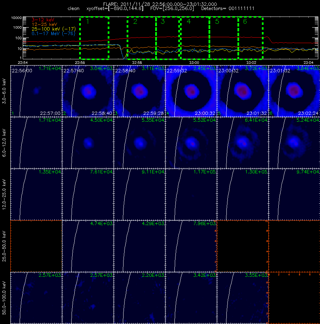The image size is (320, 324).
Task: Select interval number 4 in the light curve
Action: click(x=189, y=21)
